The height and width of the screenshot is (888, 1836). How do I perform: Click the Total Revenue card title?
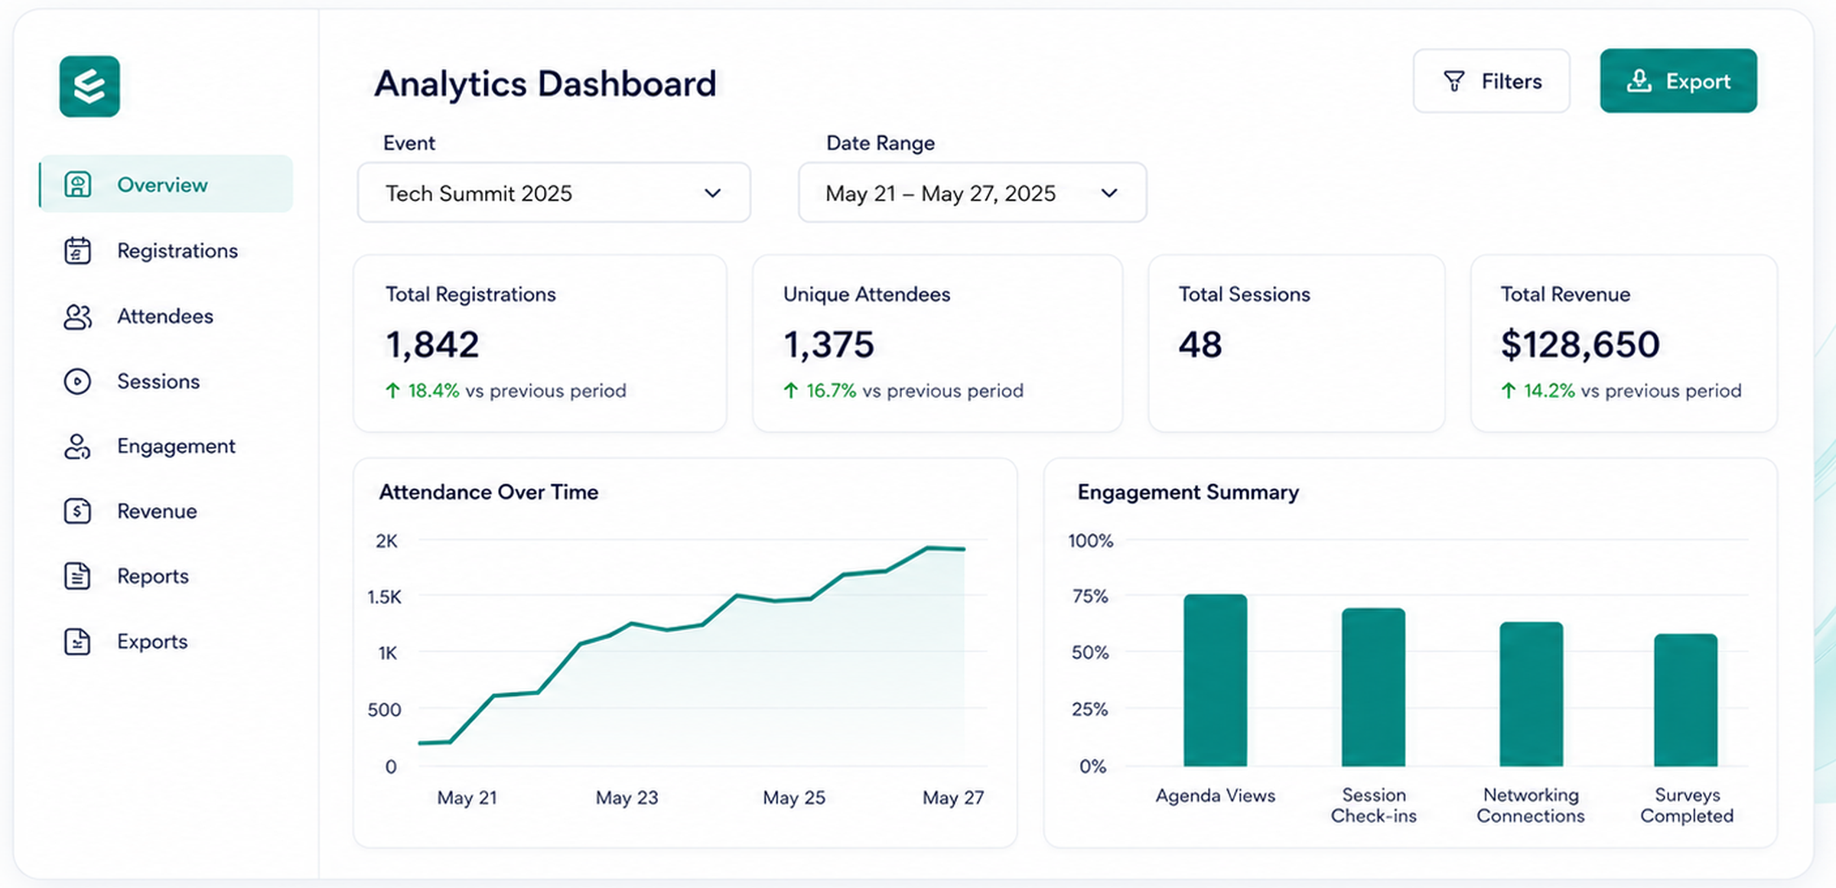1565,294
